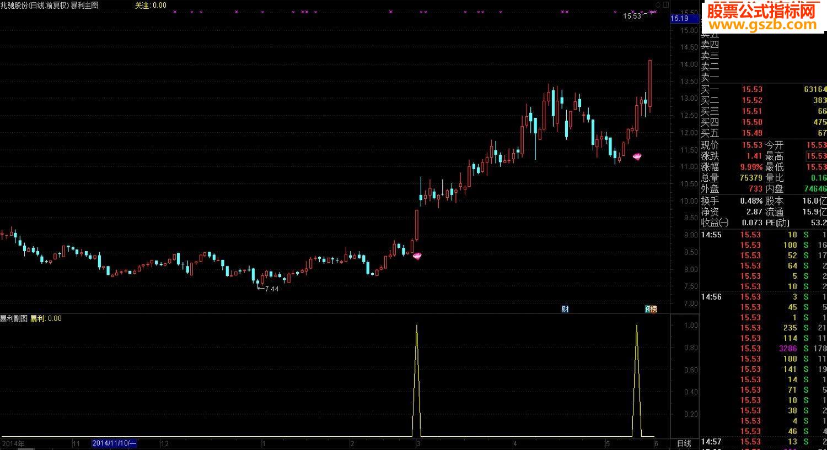Click the 总量 total volume 75379
Viewport: 827px width, 450px height.
pyautogui.click(x=751, y=178)
